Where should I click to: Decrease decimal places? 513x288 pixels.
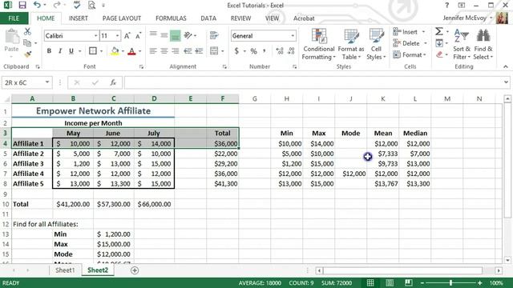coord(291,51)
